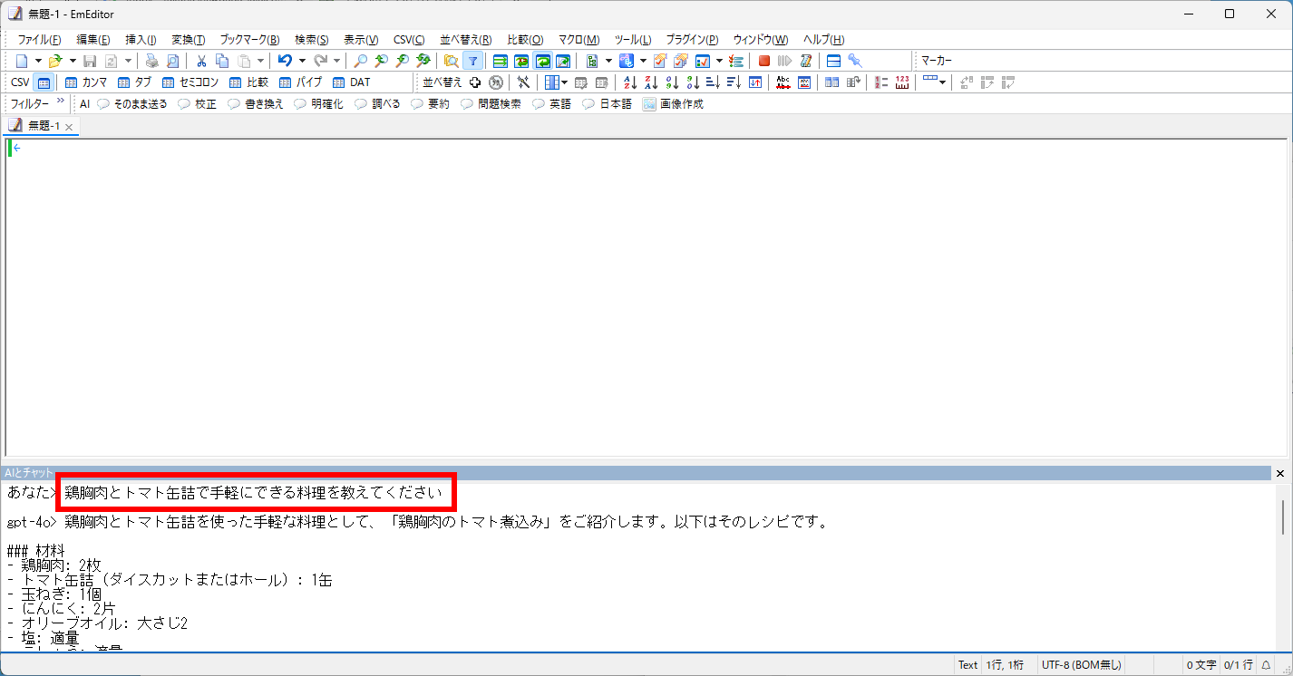Viewport: 1293px width, 676px height.
Task: Click the red Stop macro icon
Action: tap(763, 61)
